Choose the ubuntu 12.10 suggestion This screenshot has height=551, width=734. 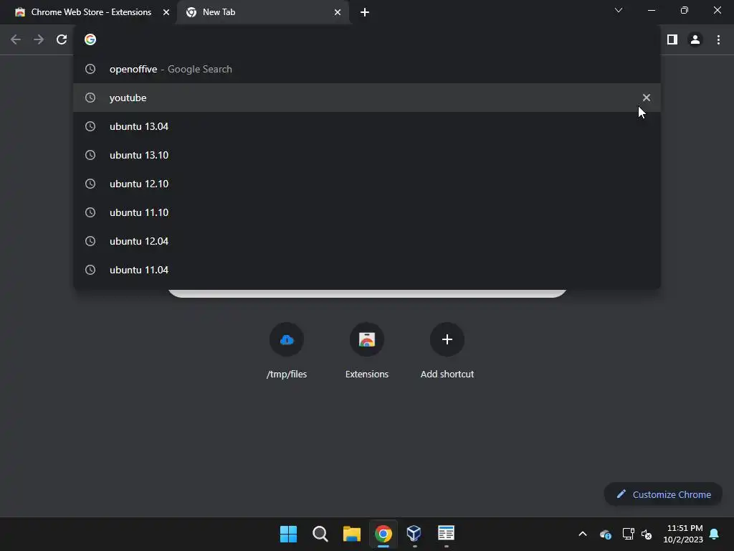point(367,184)
